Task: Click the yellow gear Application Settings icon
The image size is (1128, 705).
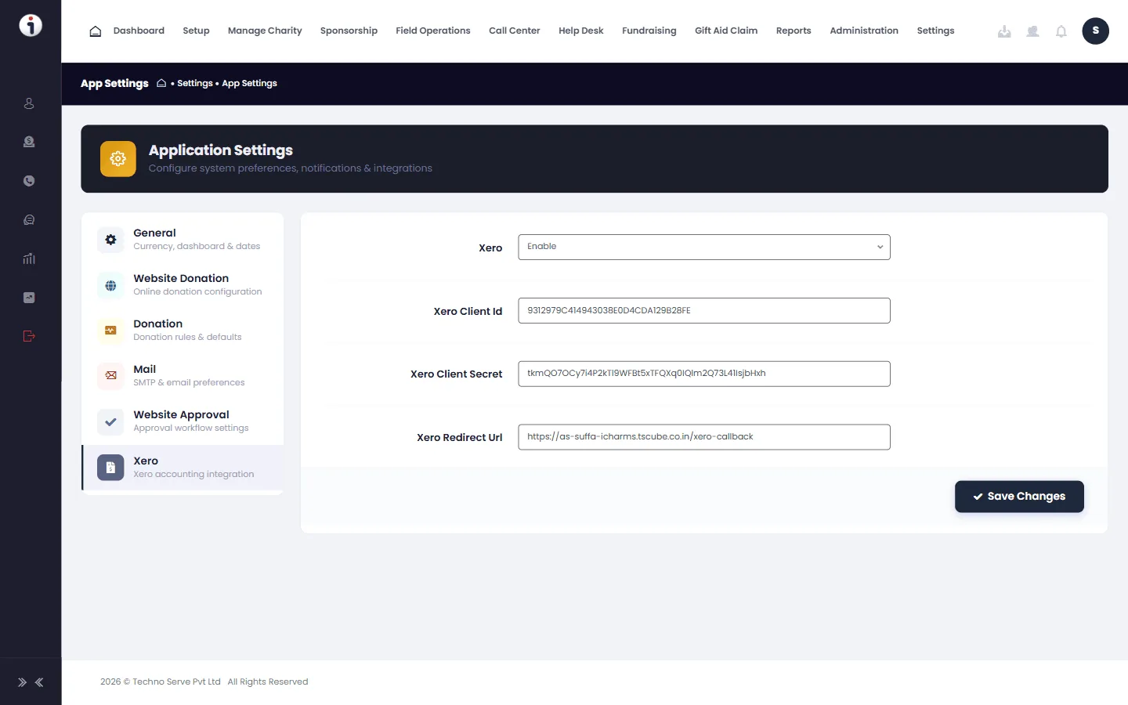Action: [x=117, y=159]
